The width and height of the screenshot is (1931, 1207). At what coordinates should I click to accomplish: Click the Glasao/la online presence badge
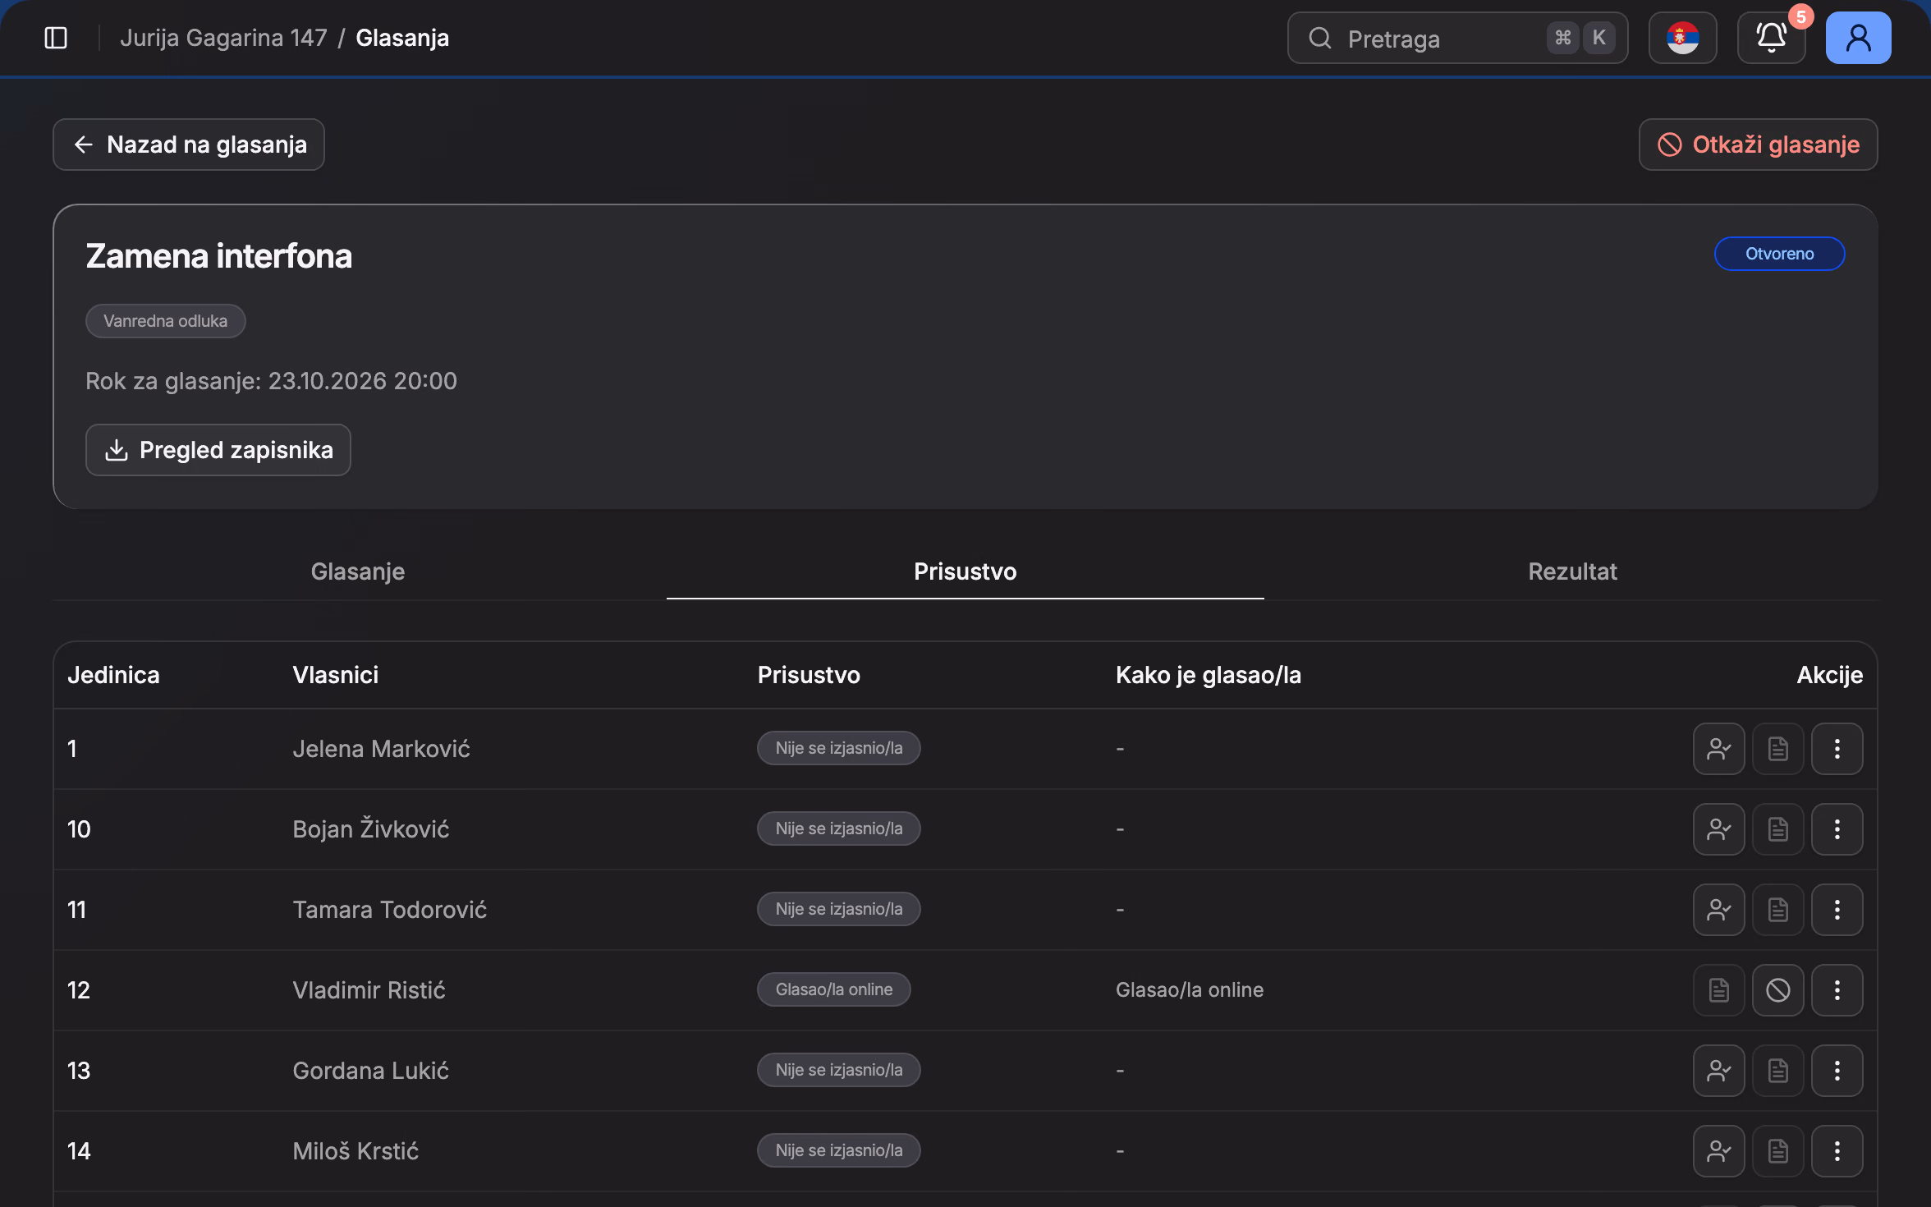[833, 989]
